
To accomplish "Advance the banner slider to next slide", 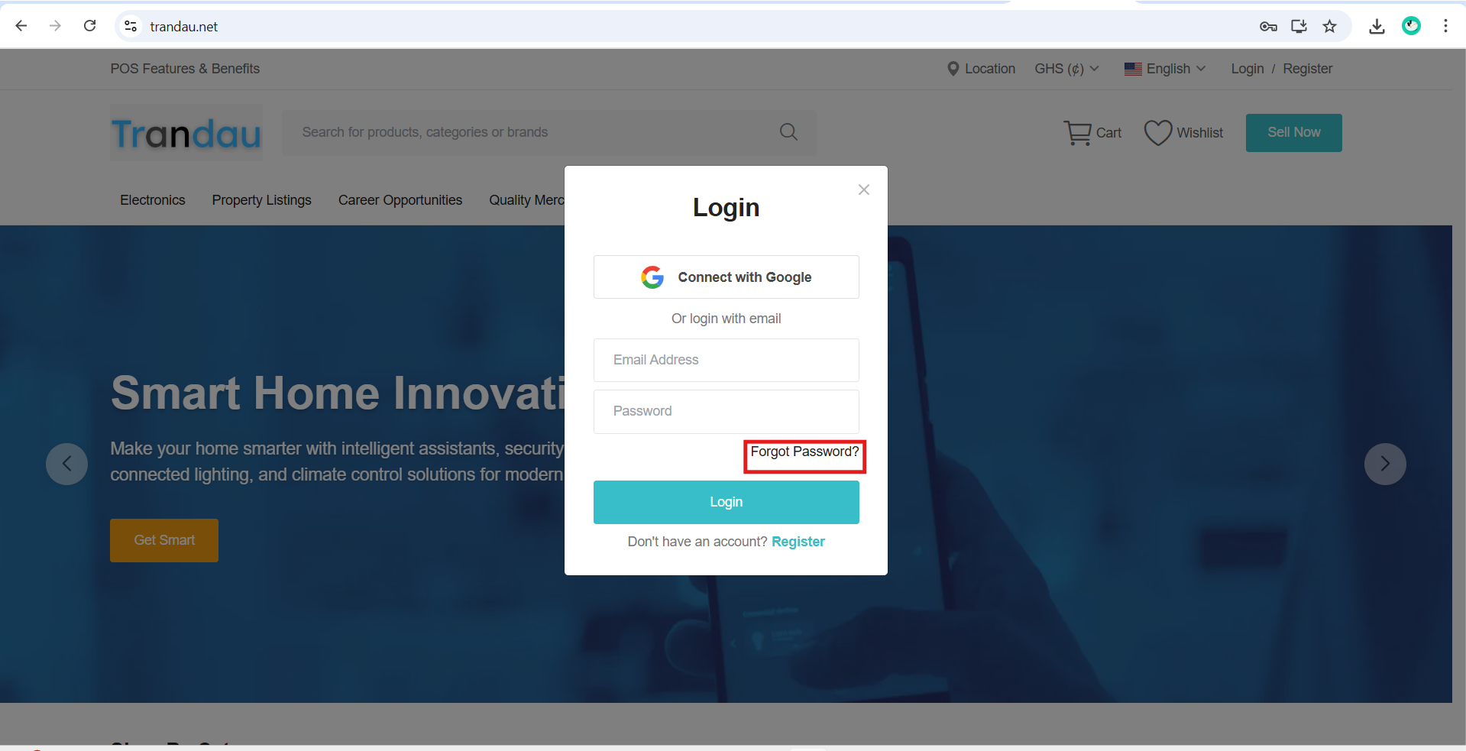I will (1385, 464).
